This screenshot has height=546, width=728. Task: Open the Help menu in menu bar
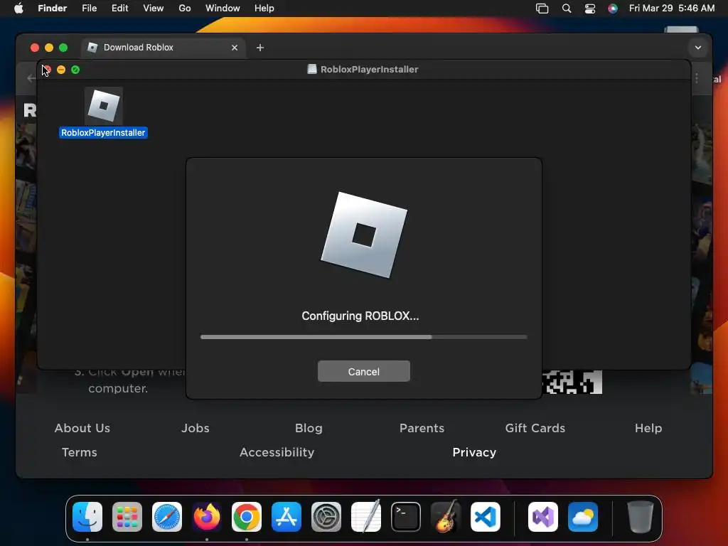pyautogui.click(x=264, y=8)
